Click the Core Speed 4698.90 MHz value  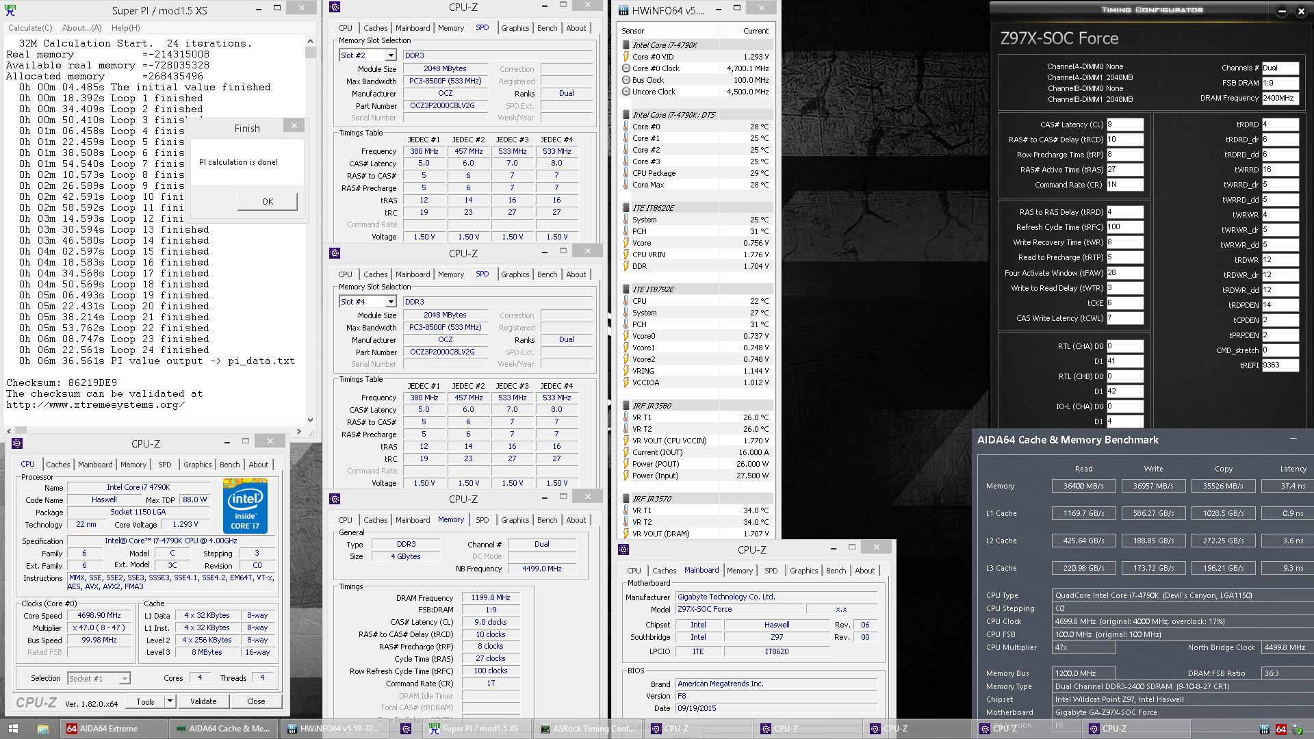coord(99,616)
